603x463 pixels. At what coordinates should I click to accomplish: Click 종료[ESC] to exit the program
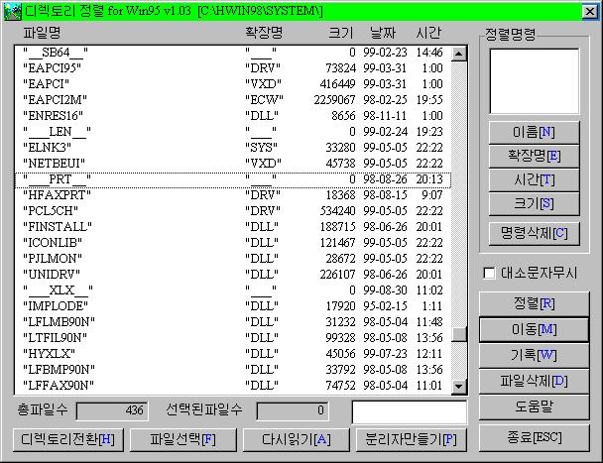coord(533,437)
